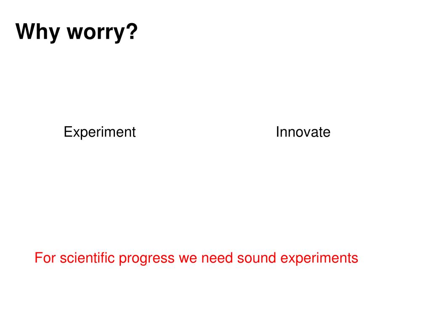Click the red word "we"
431x323 pixels.
coord(188,259)
